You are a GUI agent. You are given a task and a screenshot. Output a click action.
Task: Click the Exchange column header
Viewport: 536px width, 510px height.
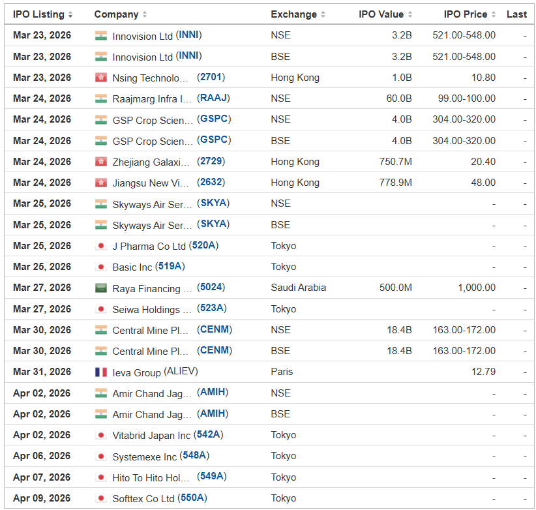pos(294,14)
